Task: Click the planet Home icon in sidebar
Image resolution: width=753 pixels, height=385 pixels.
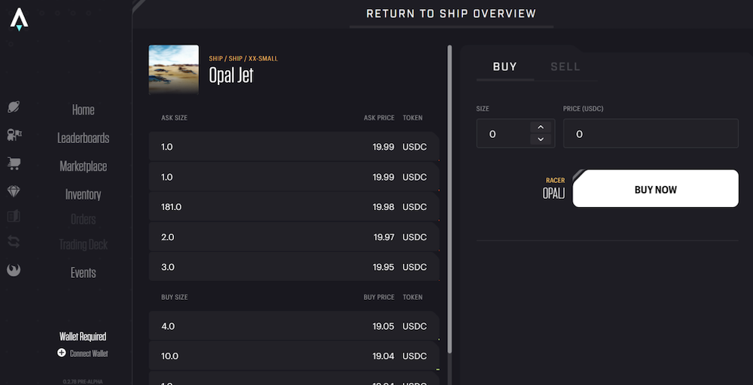Action: [x=14, y=107]
